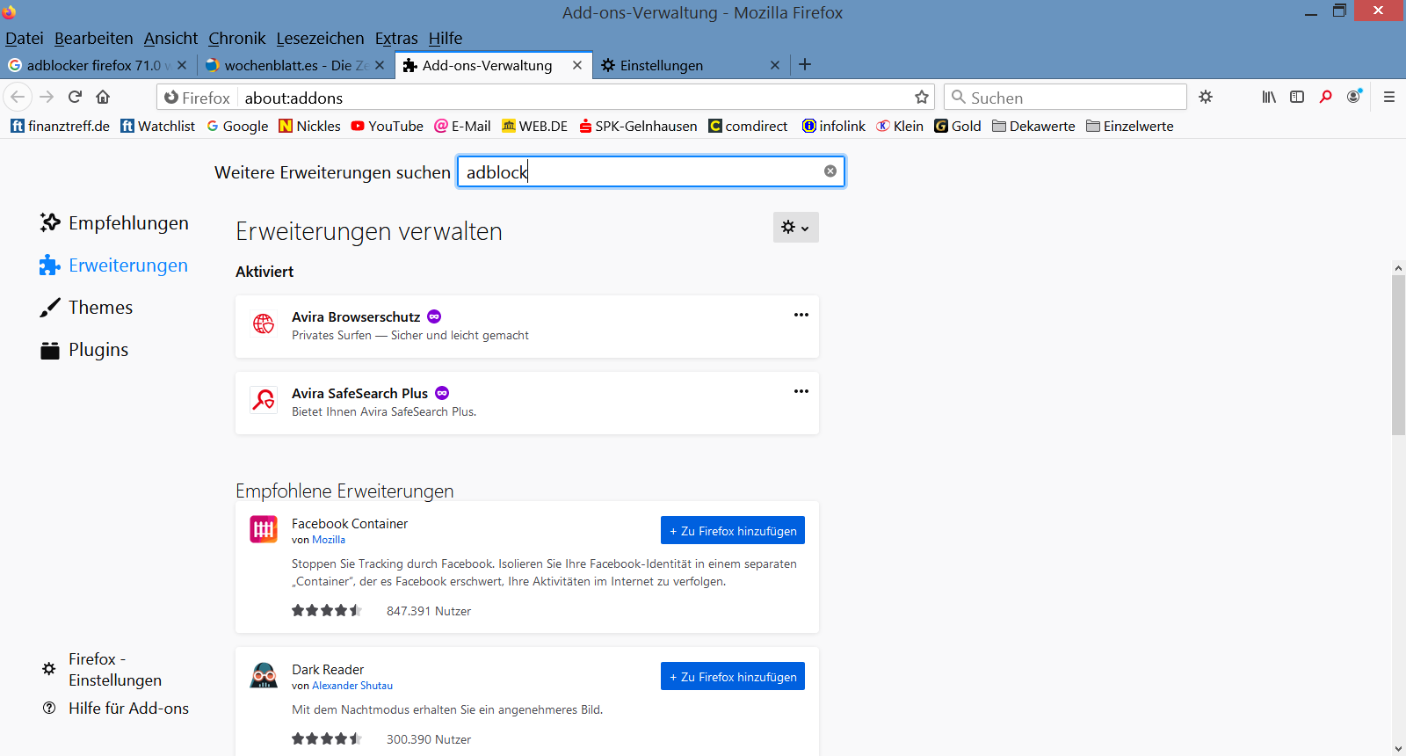1406x756 pixels.
Task: Open the Extras menu
Action: [396, 39]
